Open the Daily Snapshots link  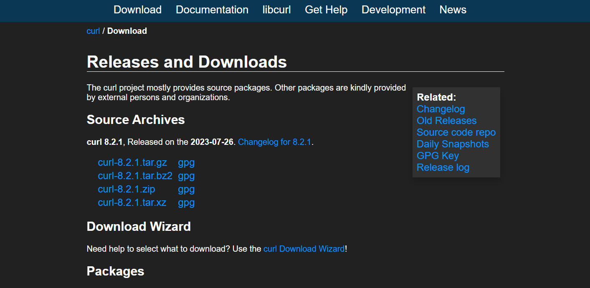tap(453, 144)
